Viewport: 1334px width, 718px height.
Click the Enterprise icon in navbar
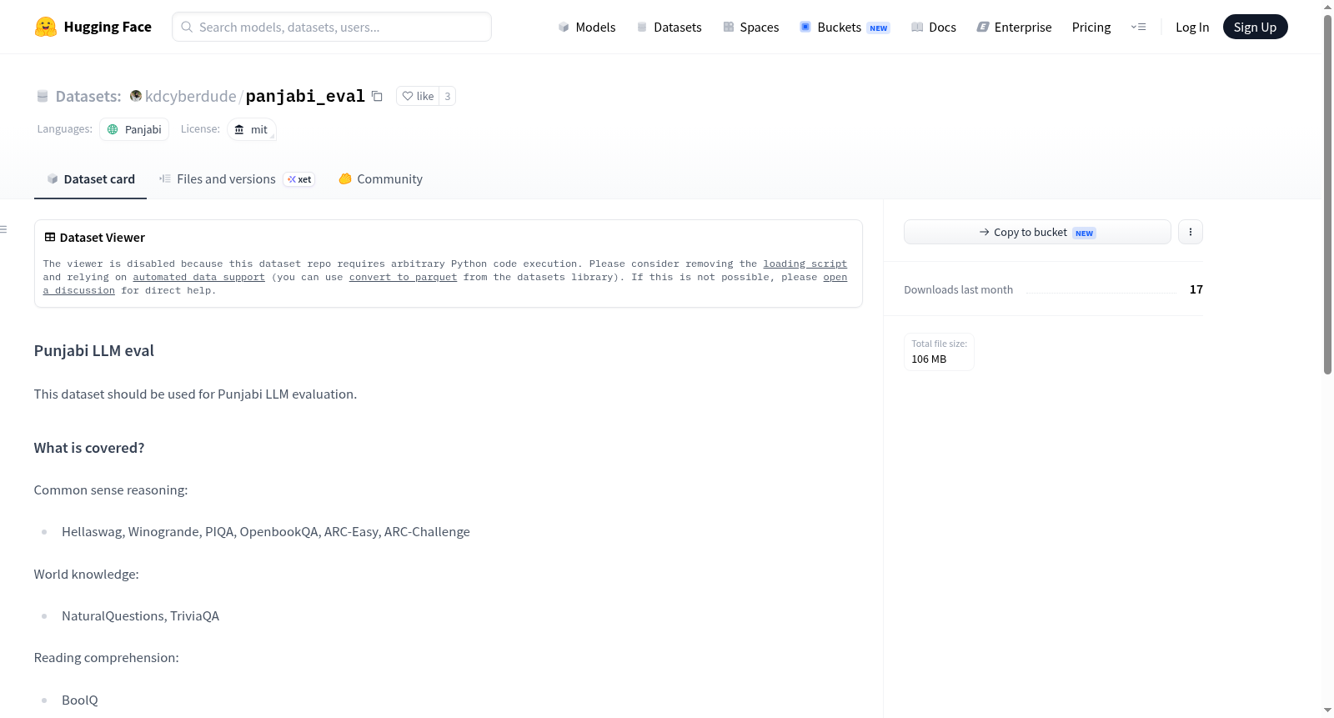coord(983,27)
